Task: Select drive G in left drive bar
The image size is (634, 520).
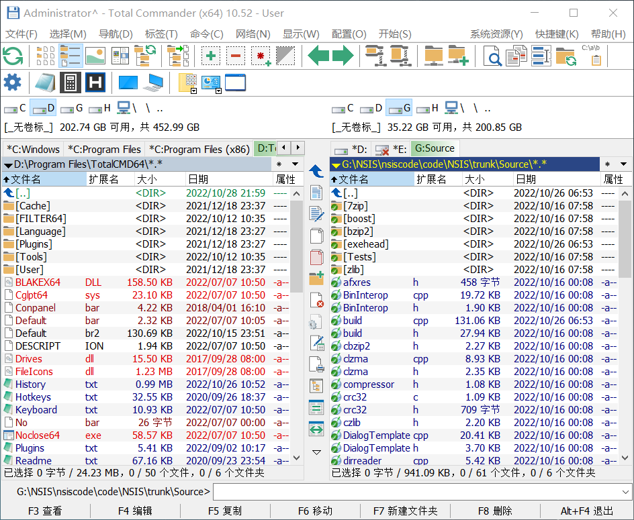Action: coord(72,108)
